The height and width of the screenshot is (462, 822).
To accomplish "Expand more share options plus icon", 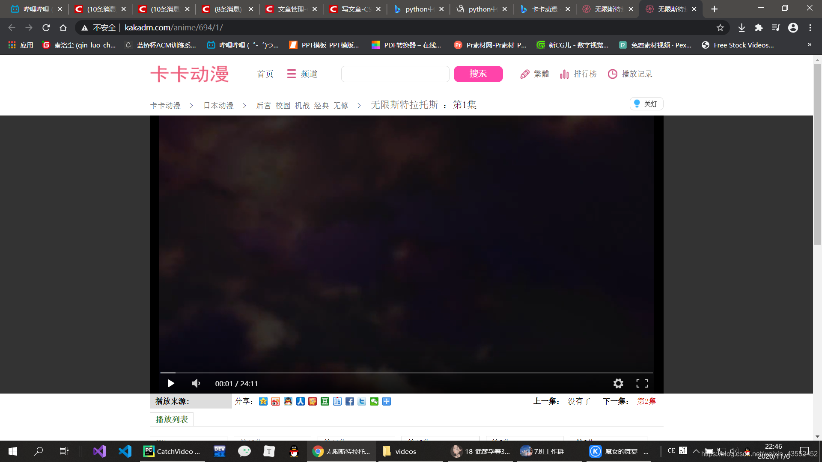I will click(387, 401).
